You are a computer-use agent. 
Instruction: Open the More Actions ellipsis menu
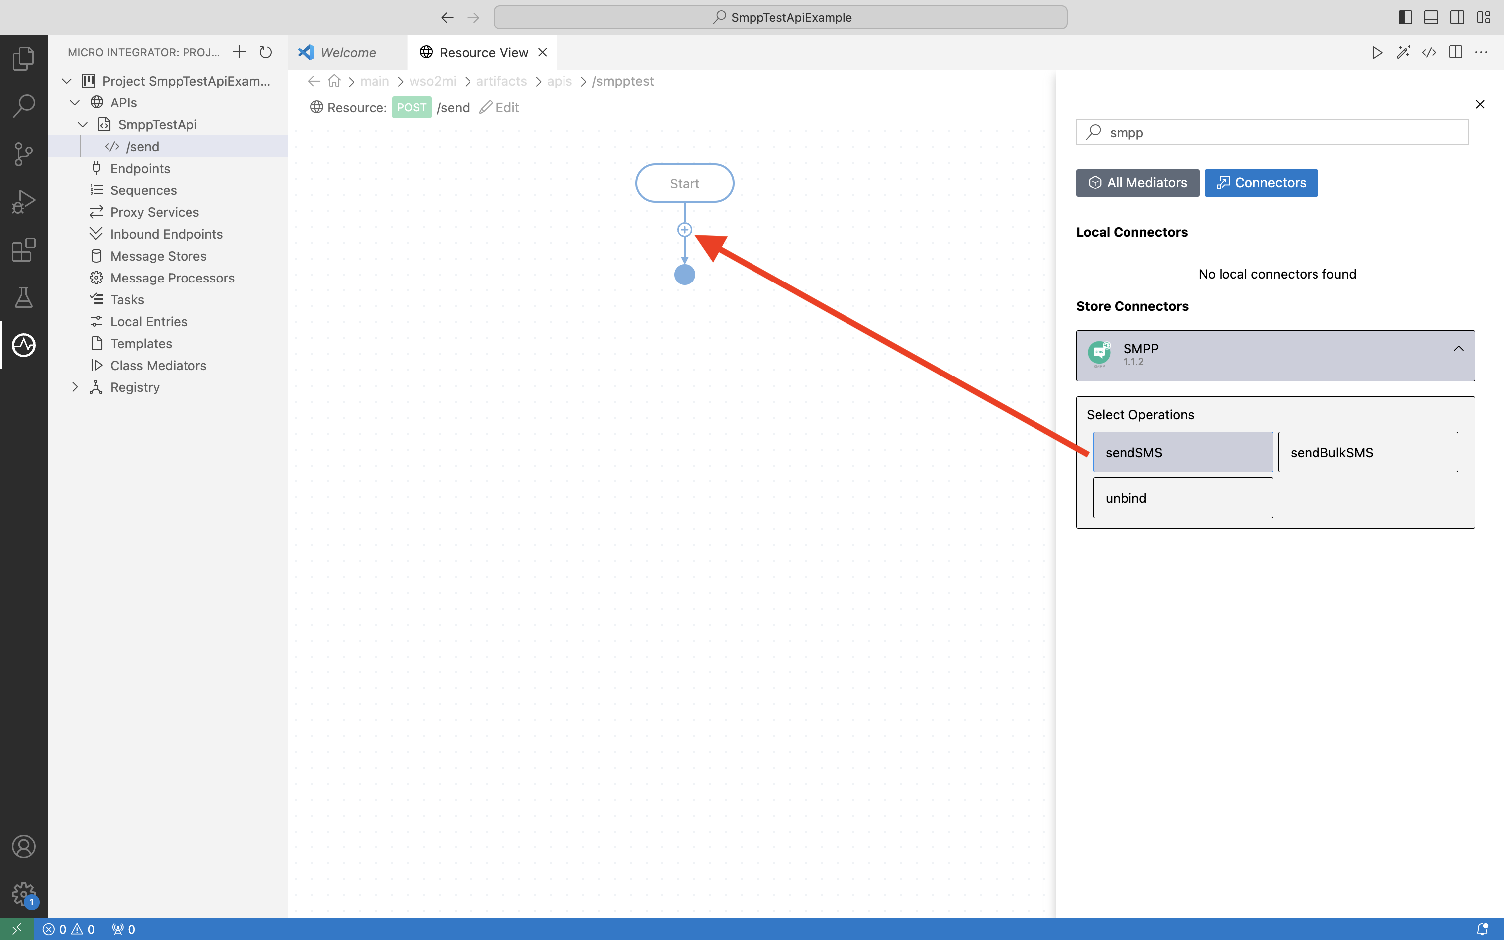pos(1482,52)
